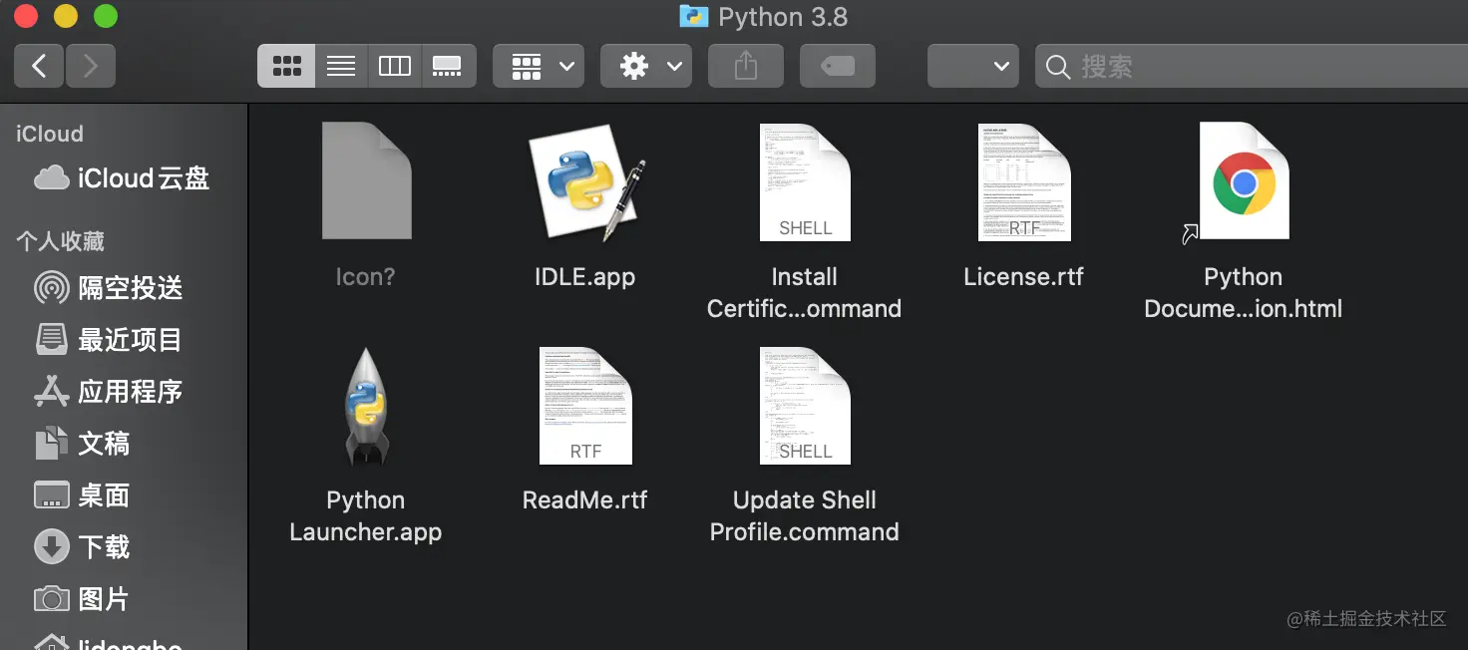Select the Python Launcher.app rocket icon
Screen dimensions: 1468x650
pos(366,407)
